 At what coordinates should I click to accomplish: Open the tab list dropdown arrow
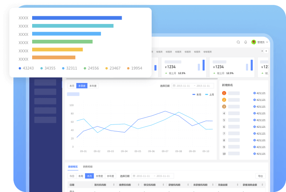point(266,51)
